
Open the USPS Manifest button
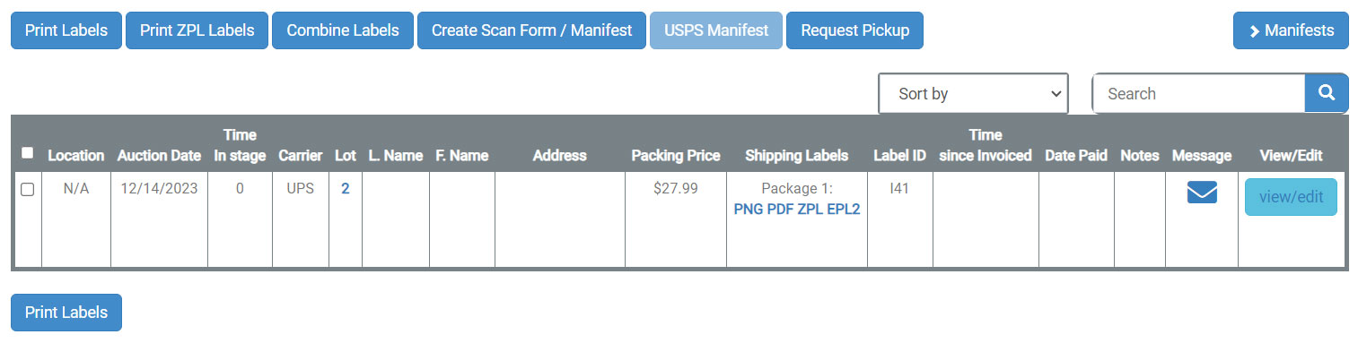(x=716, y=30)
